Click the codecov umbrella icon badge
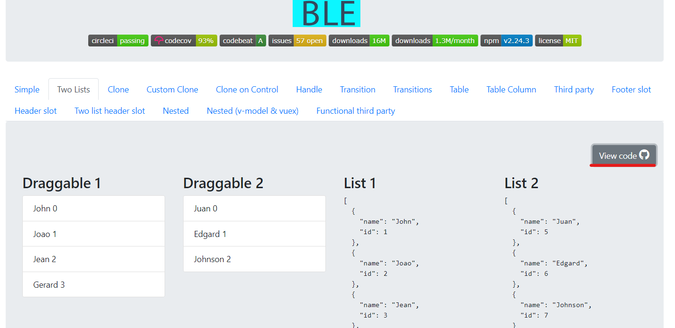Screen dimensions: 675x328 pyautogui.click(x=184, y=41)
